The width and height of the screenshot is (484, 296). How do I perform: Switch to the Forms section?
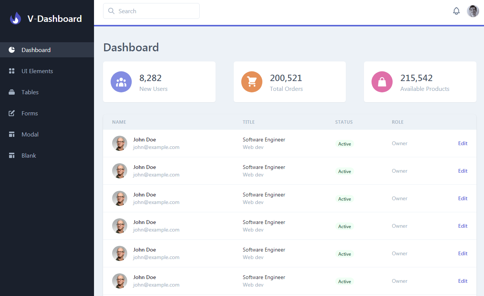click(30, 113)
